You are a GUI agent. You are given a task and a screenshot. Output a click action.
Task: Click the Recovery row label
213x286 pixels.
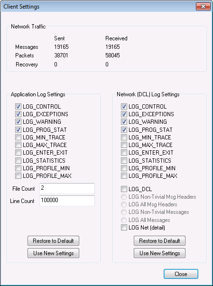27,65
